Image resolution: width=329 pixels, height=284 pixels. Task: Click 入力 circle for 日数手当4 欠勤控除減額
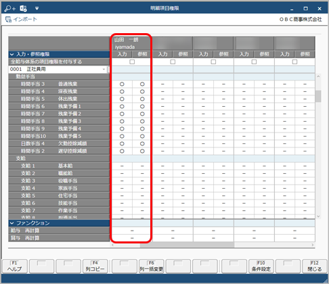122,143
